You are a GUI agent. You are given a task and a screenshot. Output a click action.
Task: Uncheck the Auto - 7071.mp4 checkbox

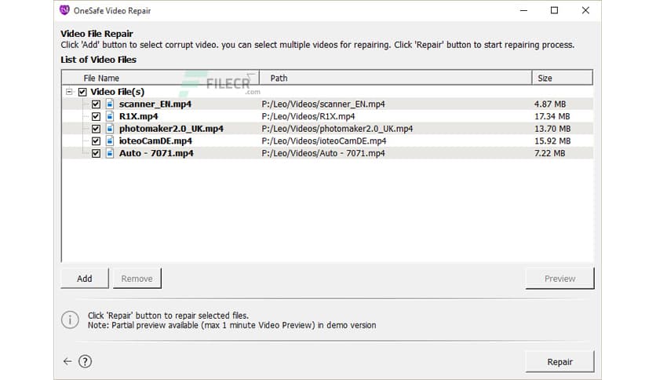point(96,153)
